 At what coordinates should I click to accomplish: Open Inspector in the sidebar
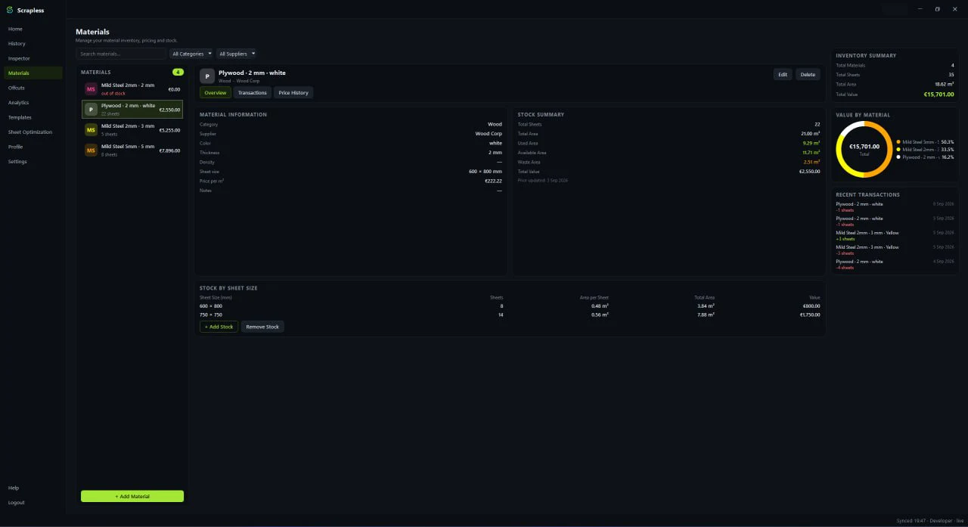(x=33, y=58)
